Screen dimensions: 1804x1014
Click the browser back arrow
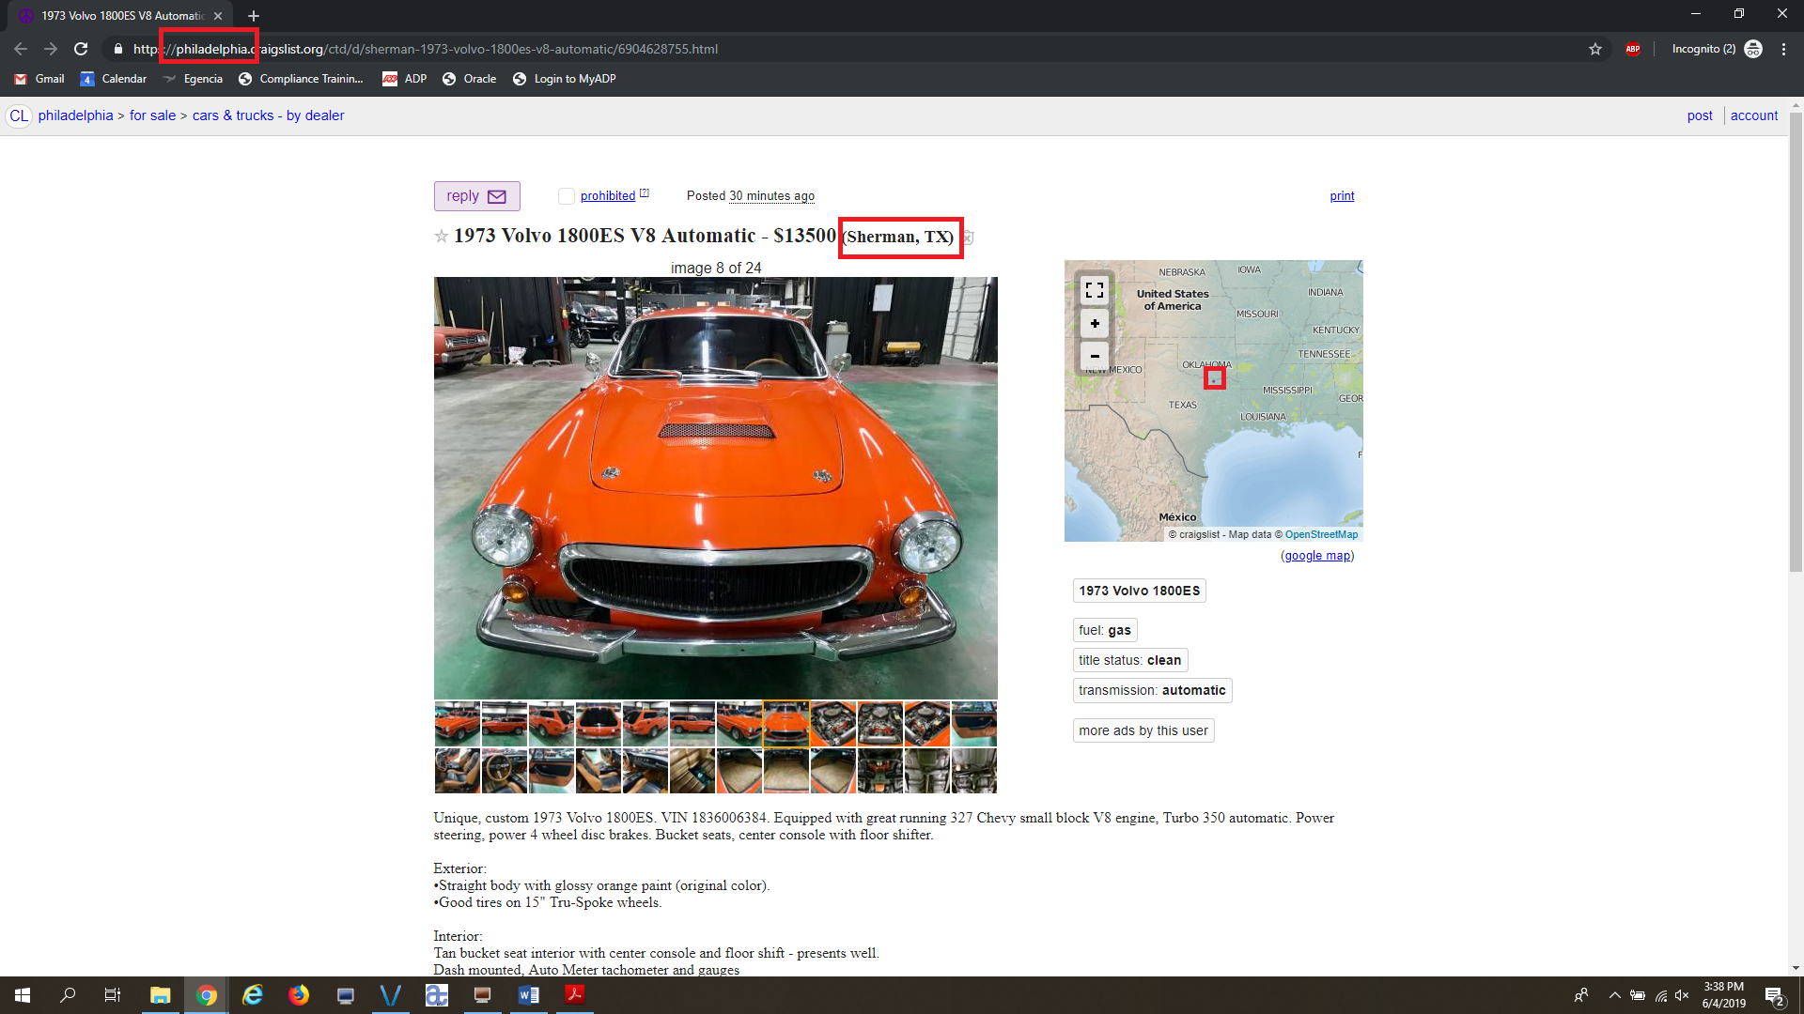(21, 49)
